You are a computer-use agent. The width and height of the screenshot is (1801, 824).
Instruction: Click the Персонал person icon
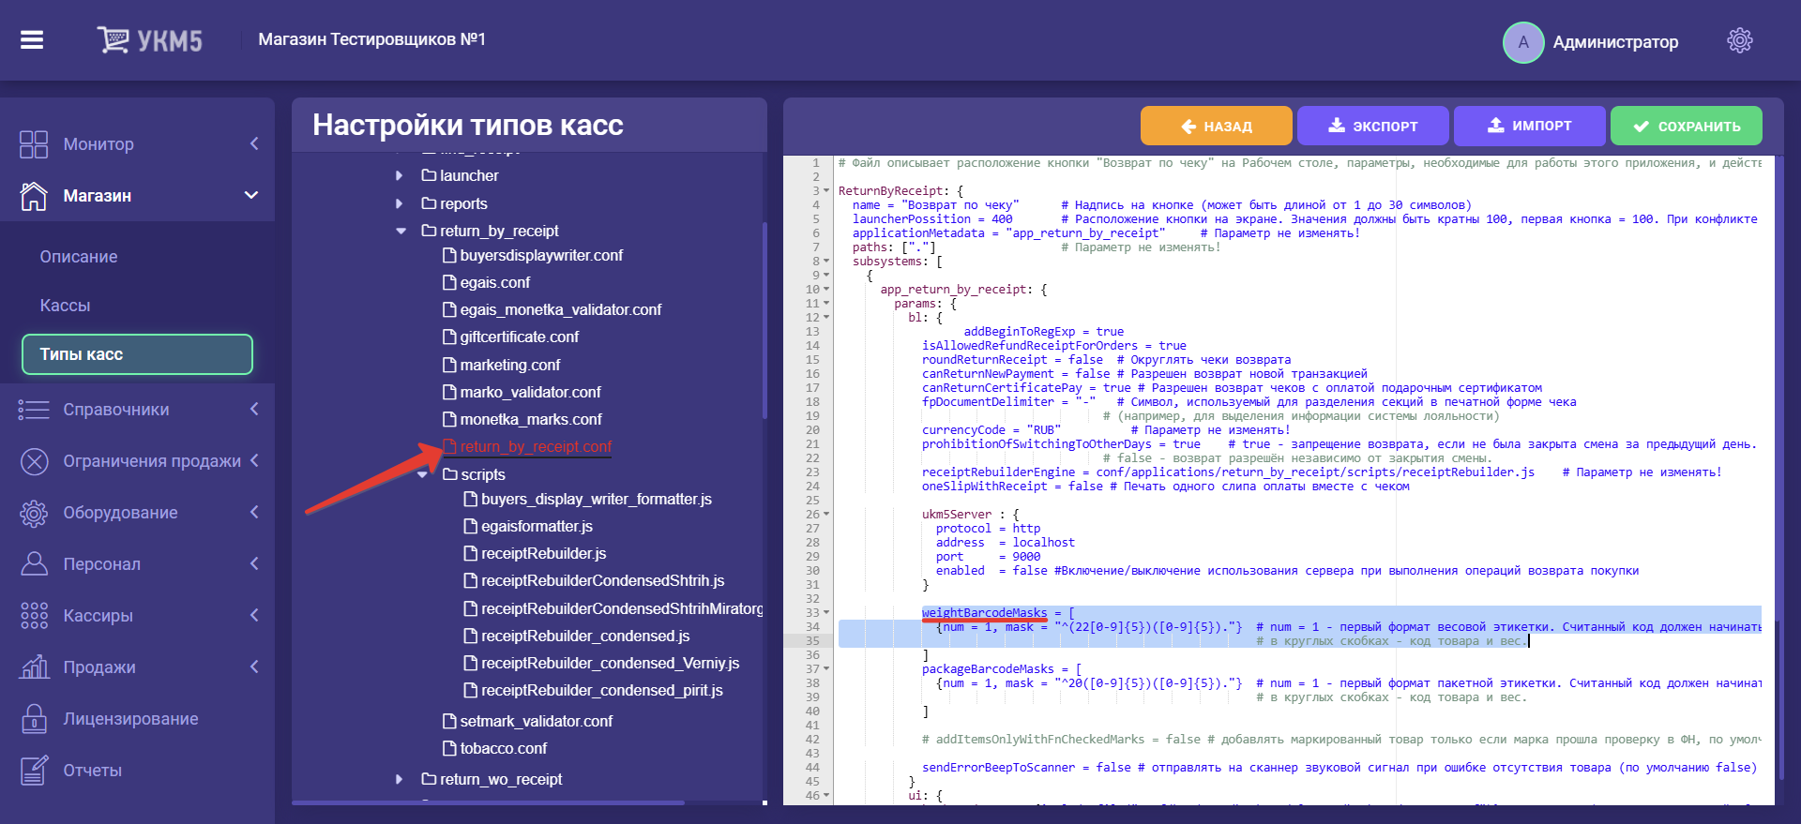34,563
